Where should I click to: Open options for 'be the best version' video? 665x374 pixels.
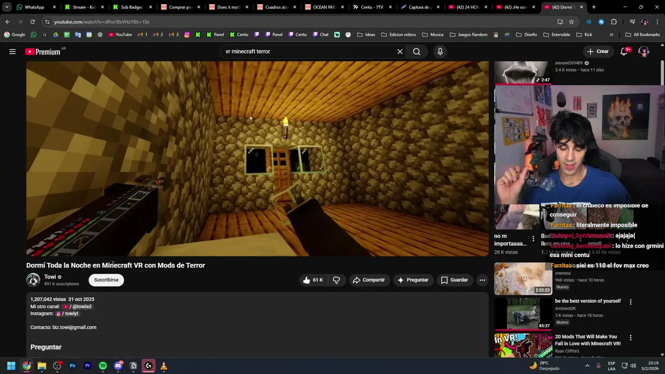[x=631, y=302]
